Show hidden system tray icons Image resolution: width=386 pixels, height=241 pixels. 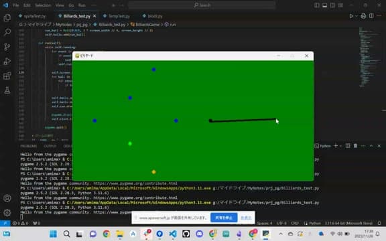[x=281, y=234]
